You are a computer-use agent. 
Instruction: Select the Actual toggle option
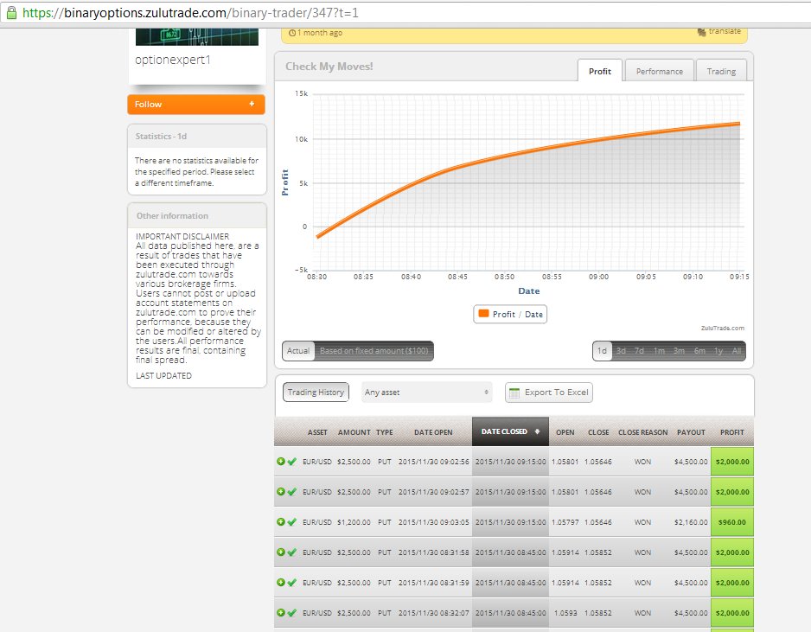[298, 351]
